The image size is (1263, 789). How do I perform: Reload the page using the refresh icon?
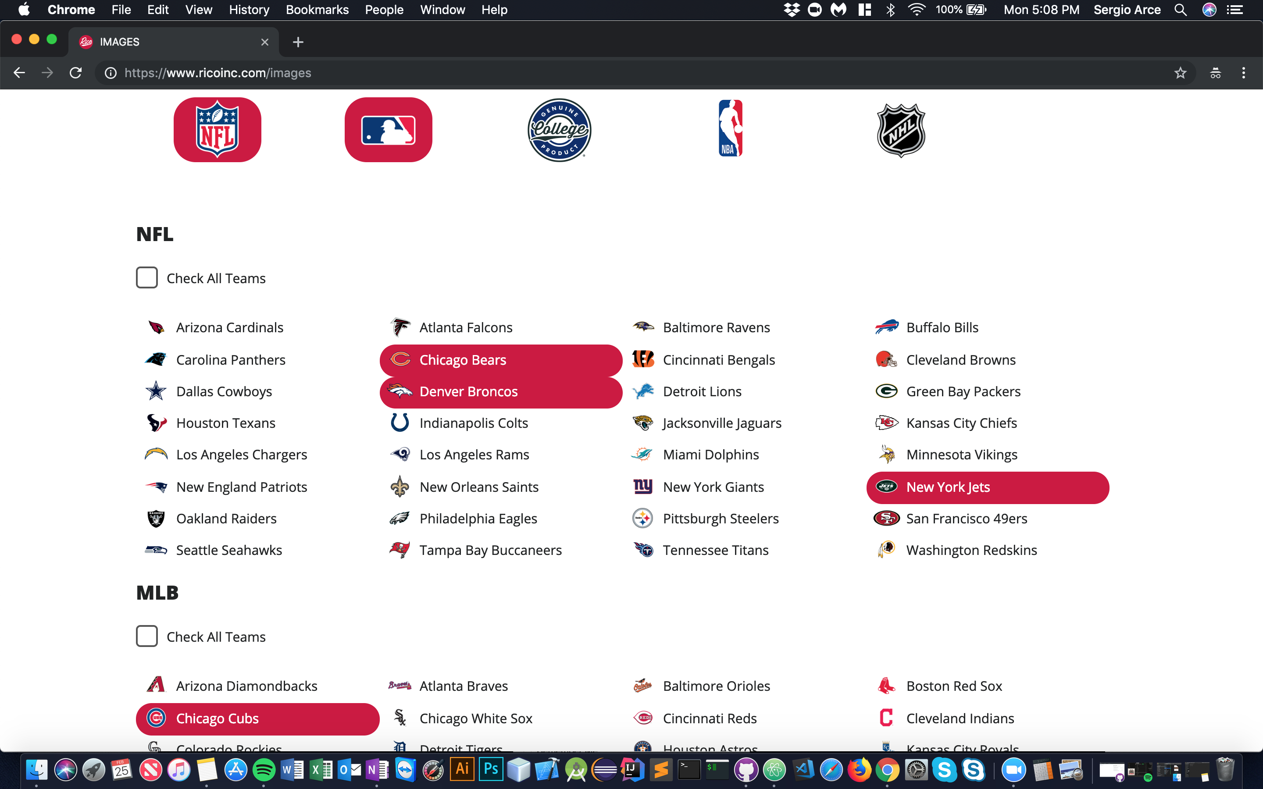[x=76, y=73]
